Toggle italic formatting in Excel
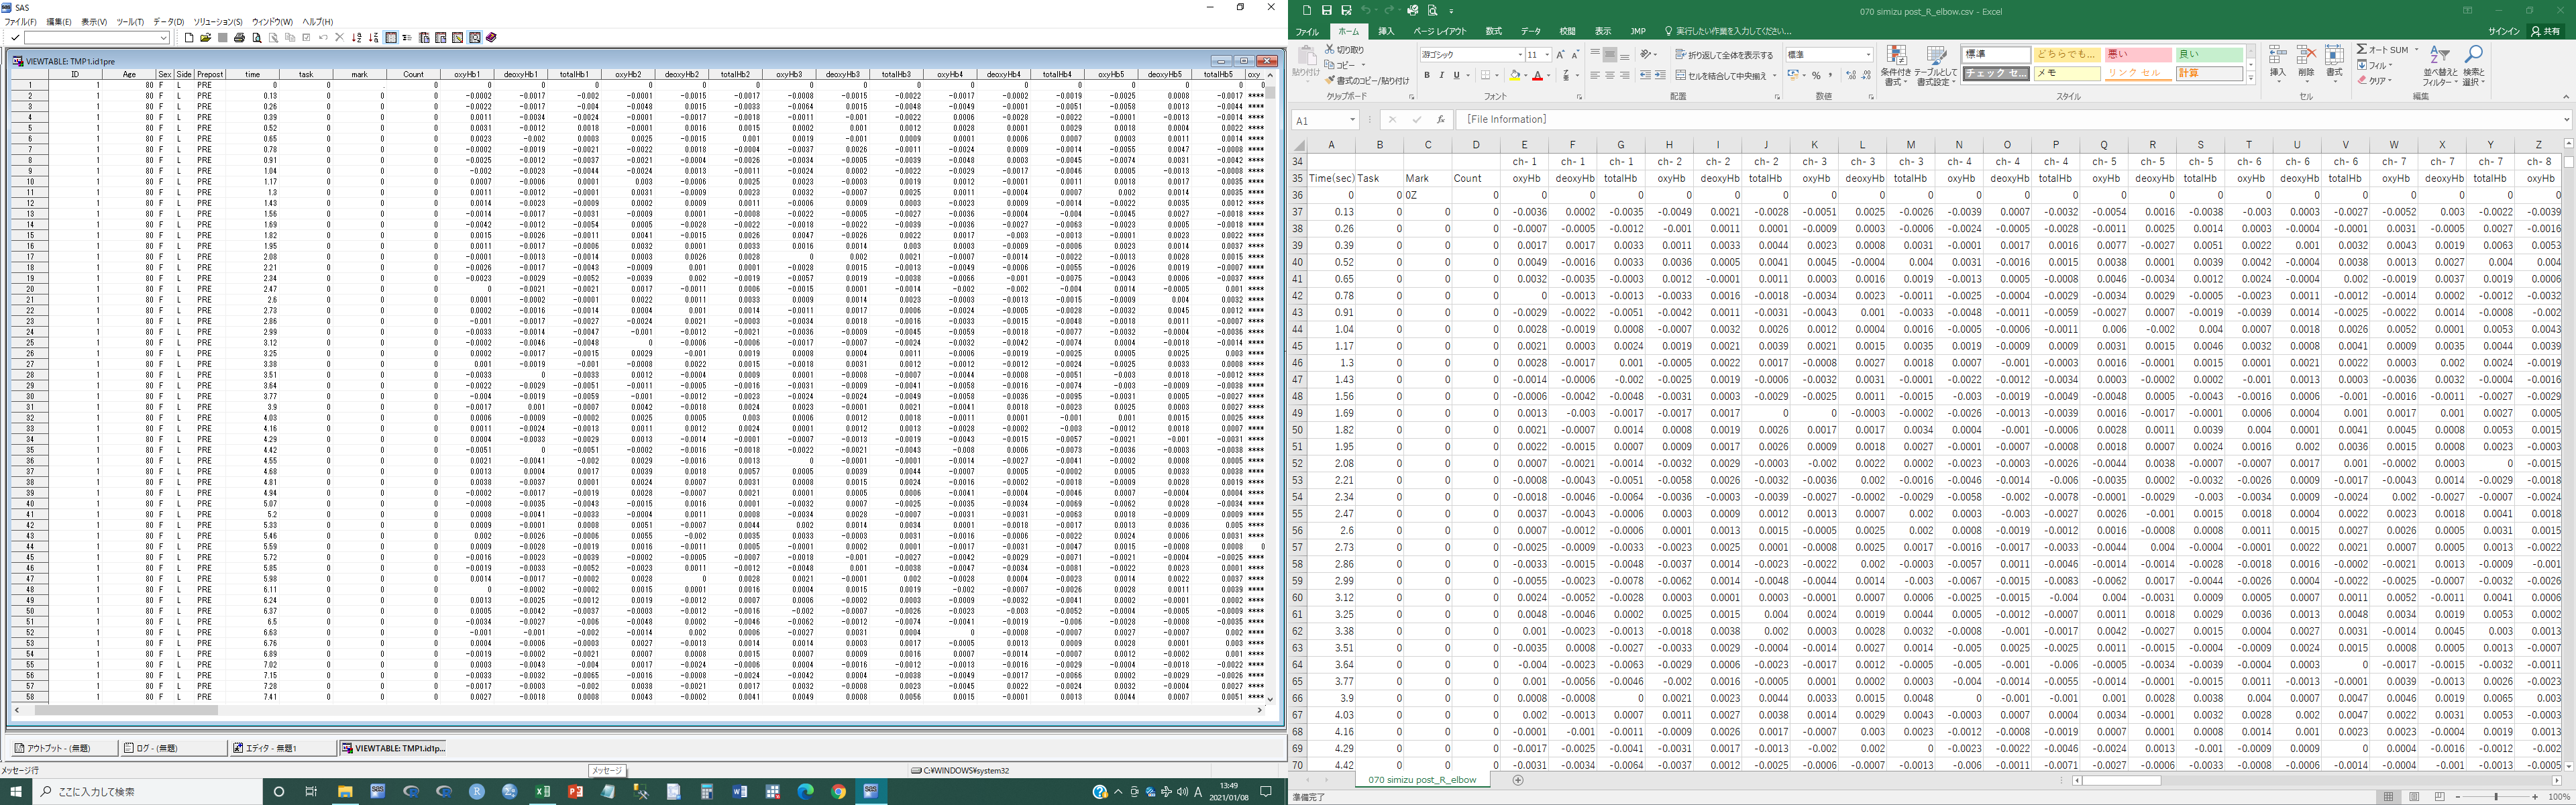Image resolution: width=2576 pixels, height=805 pixels. pyautogui.click(x=1441, y=75)
